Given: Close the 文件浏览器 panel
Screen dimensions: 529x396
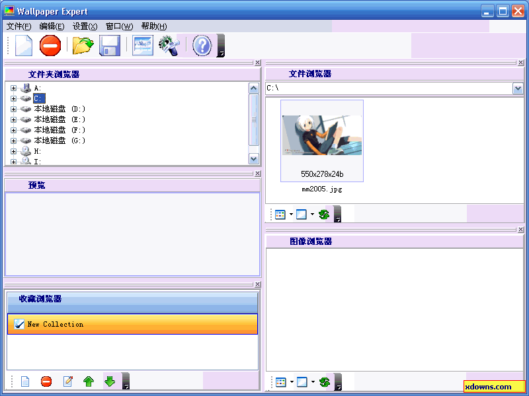Looking at the screenshot, I should coord(521,63).
